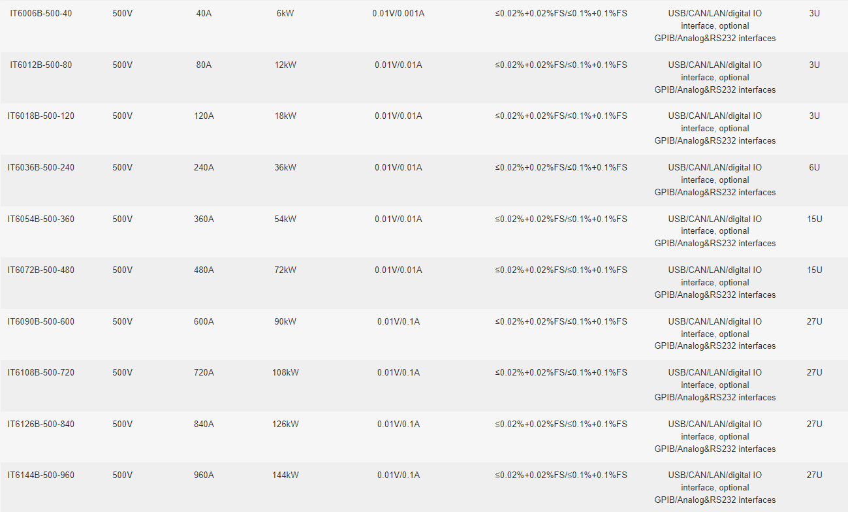This screenshot has height=512, width=848.
Task: Click the IT6012B-500-80 model cell
Action: (x=41, y=65)
